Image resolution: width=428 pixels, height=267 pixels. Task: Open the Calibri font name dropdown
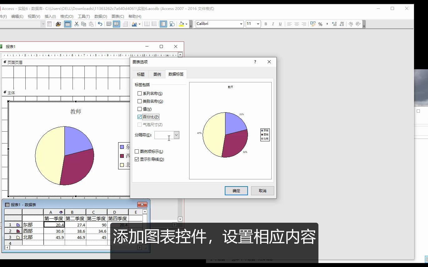(241, 24)
